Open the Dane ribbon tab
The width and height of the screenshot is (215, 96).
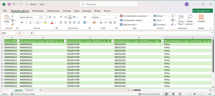[77, 11]
